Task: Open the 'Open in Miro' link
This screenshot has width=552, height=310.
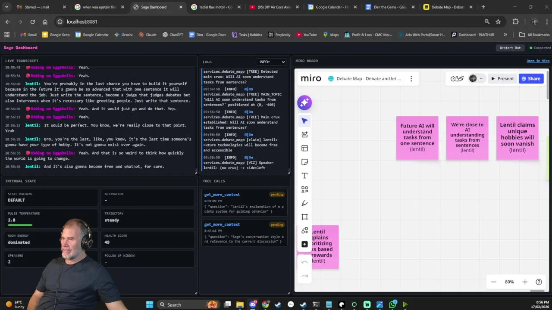Action: pyautogui.click(x=538, y=61)
